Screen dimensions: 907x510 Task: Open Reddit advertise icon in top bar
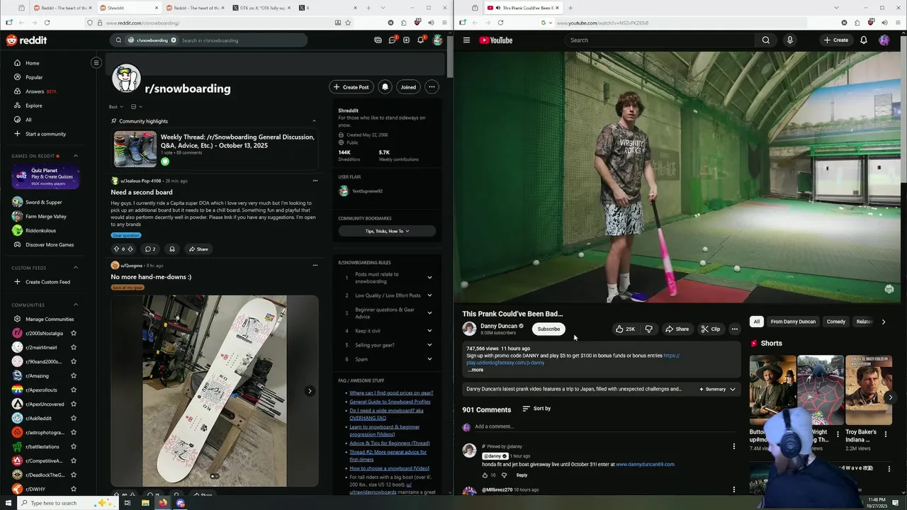378,40
